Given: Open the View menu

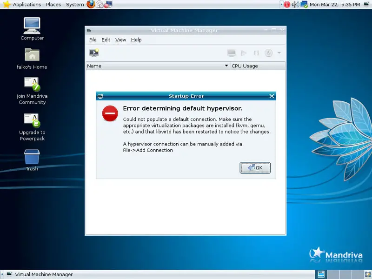Looking at the screenshot, I should coord(120,40).
